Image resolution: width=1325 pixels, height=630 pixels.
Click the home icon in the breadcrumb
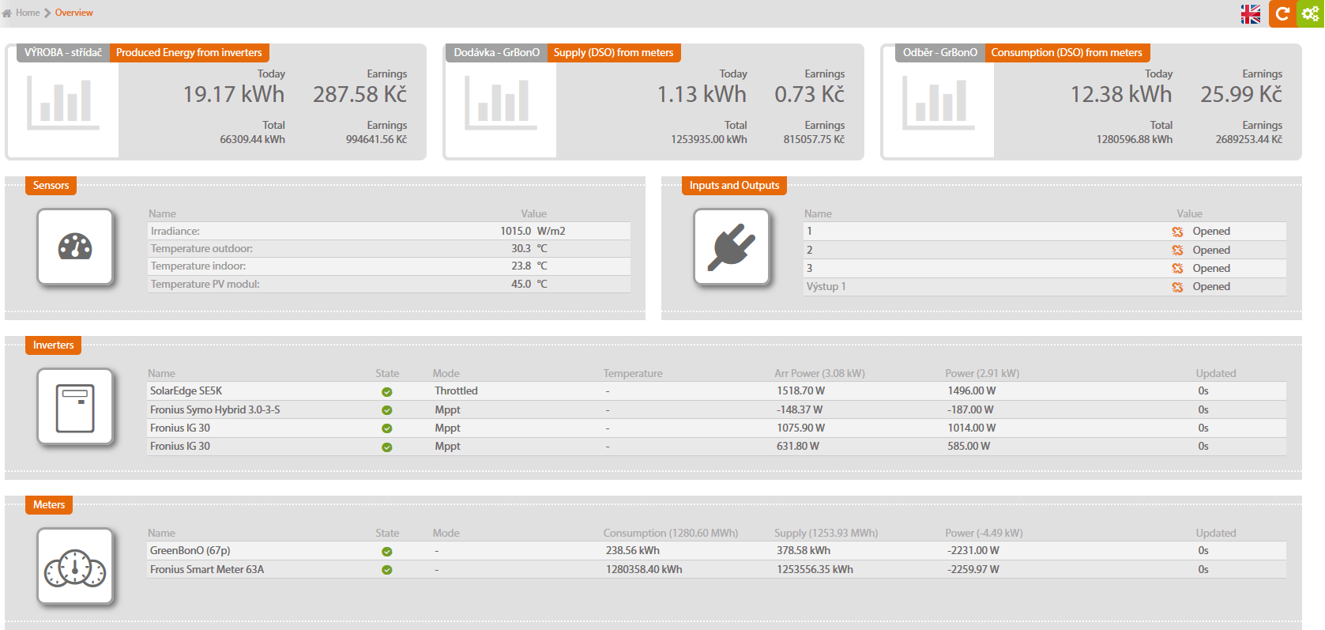click(7, 13)
